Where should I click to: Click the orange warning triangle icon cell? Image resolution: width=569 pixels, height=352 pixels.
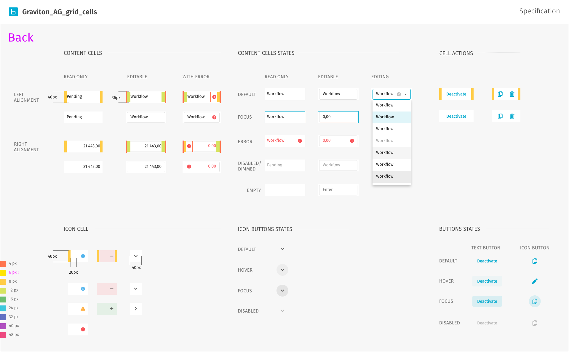[x=83, y=309]
